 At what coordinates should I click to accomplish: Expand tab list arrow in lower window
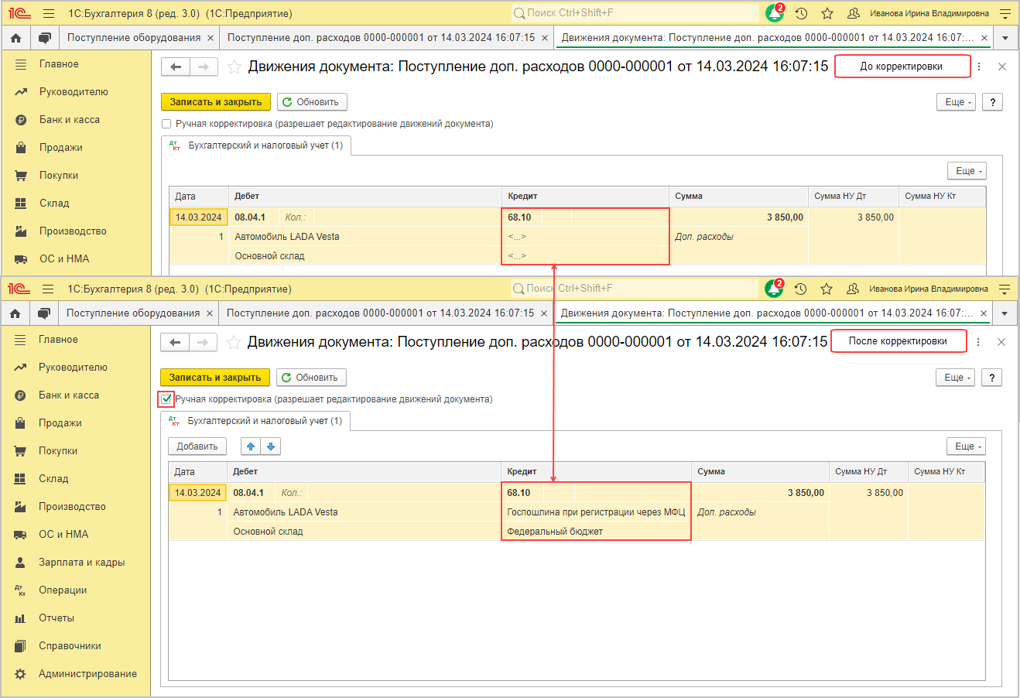tap(1005, 313)
